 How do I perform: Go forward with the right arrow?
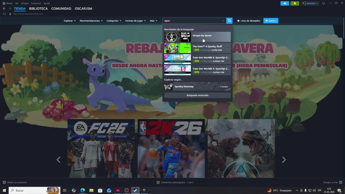tap(10, 9)
